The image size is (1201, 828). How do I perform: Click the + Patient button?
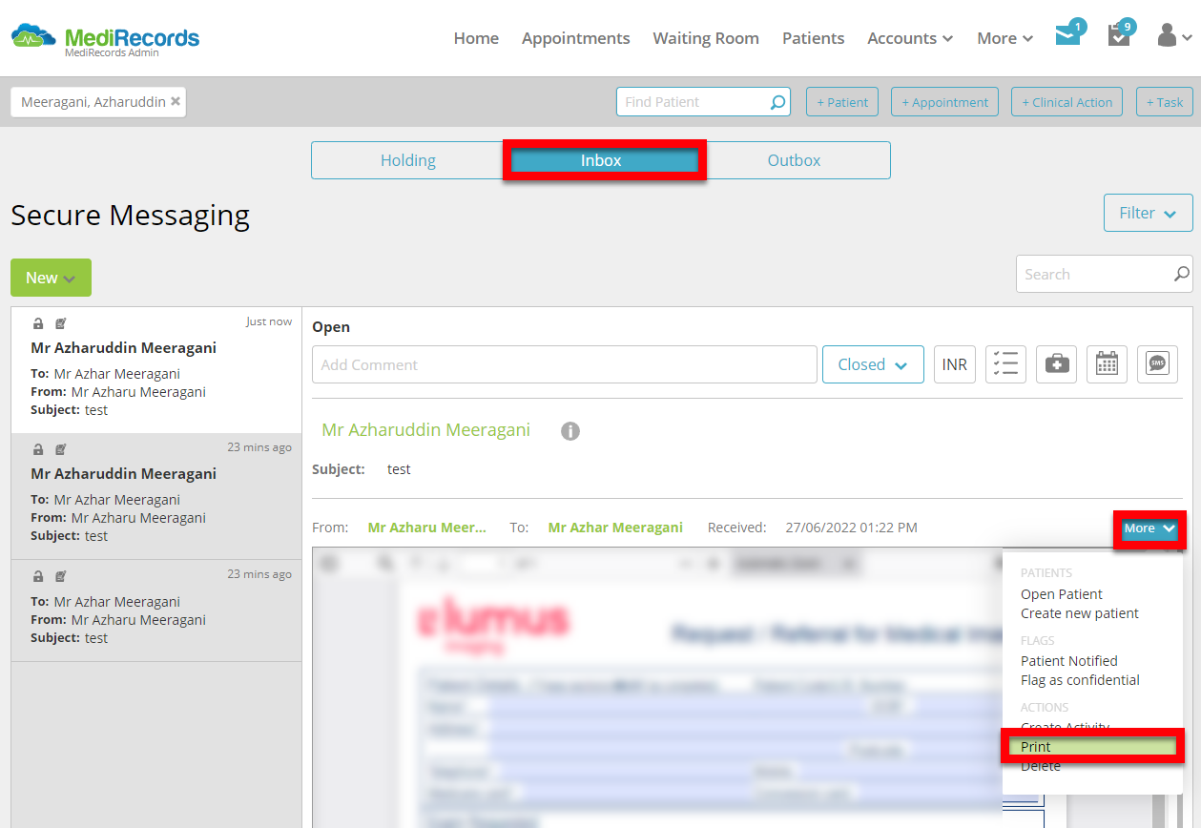tap(842, 102)
